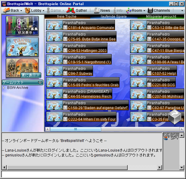The height and width of the screenshot is (179, 186).
Task: Click help icon beside C107-52 Help!
Action: coord(149,73)
